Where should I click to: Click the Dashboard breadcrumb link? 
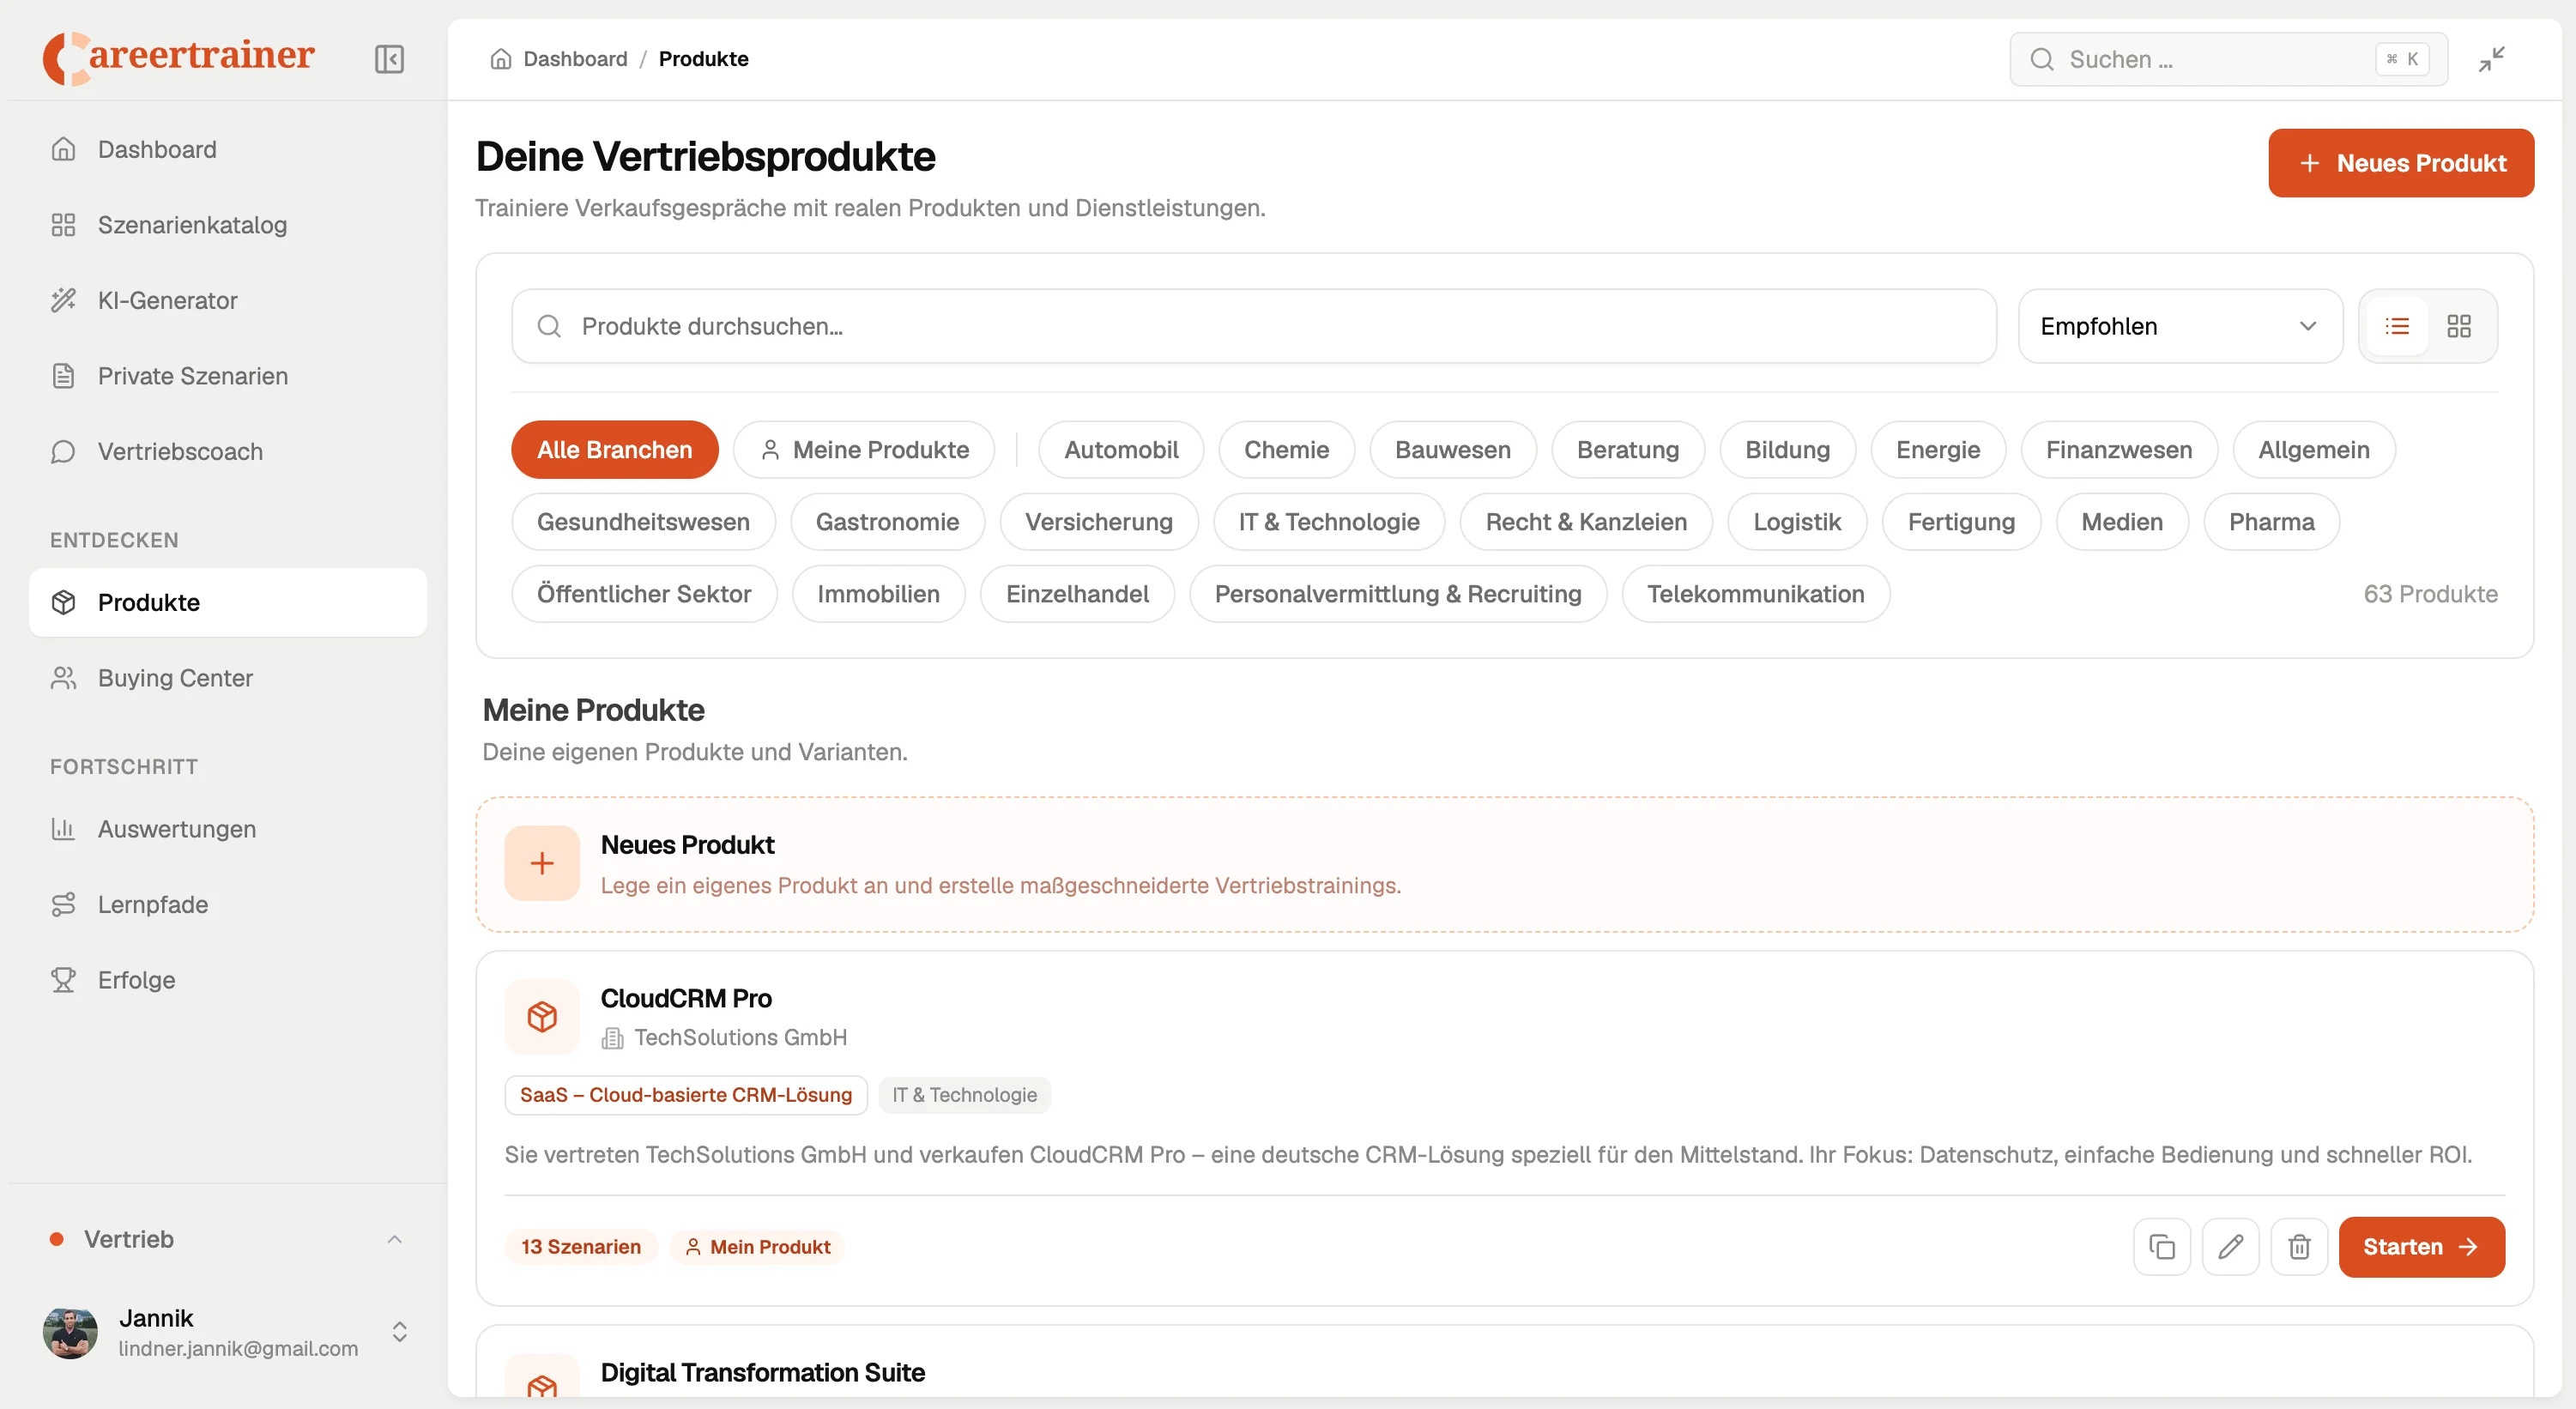[x=575, y=59]
